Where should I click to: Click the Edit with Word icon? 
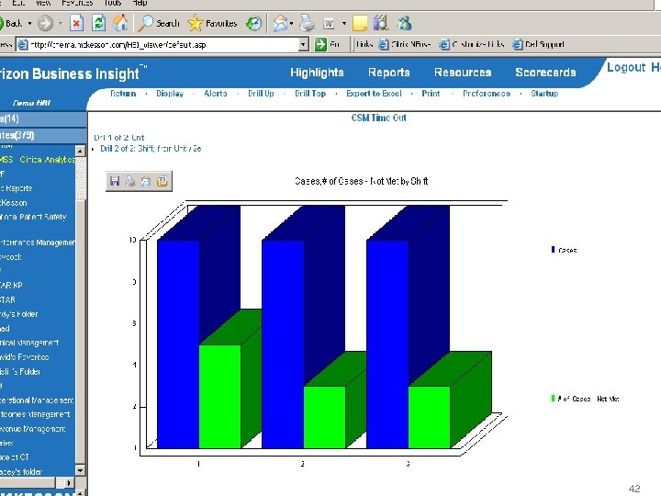[329, 24]
